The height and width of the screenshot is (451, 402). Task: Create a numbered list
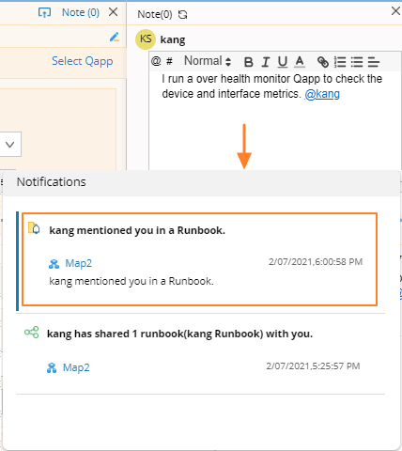coord(340,62)
